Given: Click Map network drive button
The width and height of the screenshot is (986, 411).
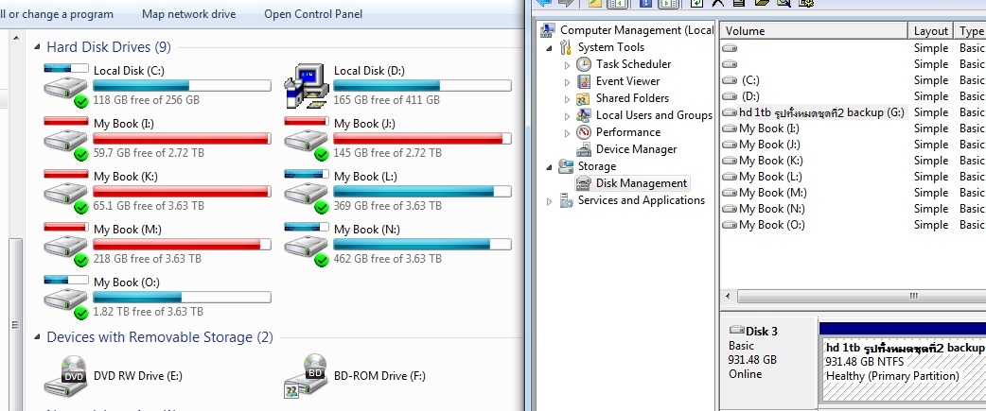Looking at the screenshot, I should coord(188,14).
